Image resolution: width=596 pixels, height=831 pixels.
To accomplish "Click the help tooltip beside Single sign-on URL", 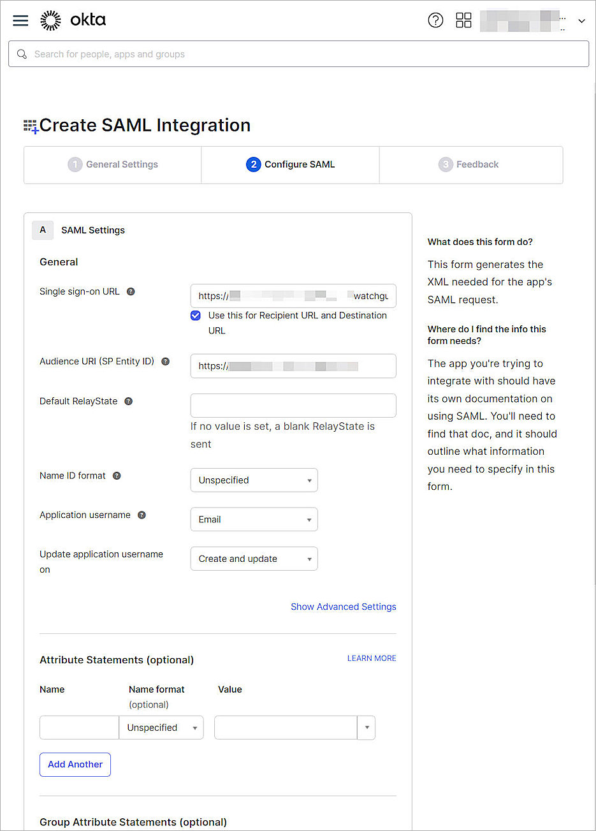I will coord(131,291).
